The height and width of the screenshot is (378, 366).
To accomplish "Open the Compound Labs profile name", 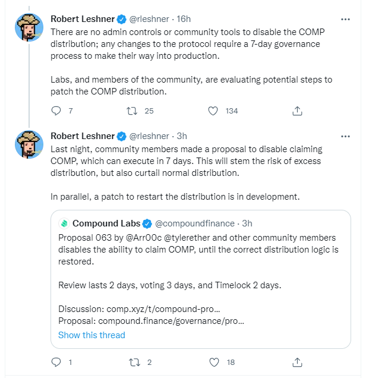I will (x=106, y=223).
